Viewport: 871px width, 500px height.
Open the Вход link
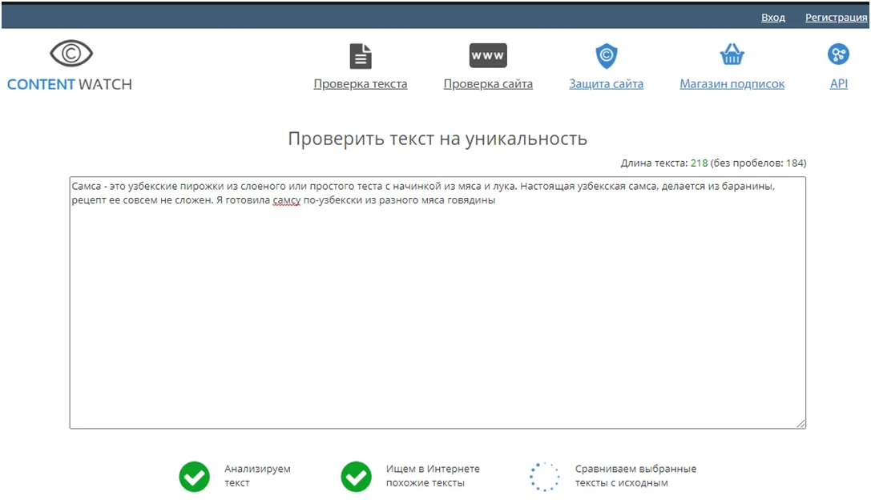click(772, 17)
